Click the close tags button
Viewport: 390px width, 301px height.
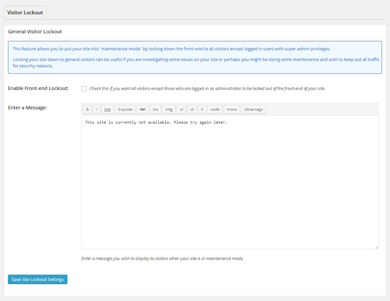click(253, 109)
